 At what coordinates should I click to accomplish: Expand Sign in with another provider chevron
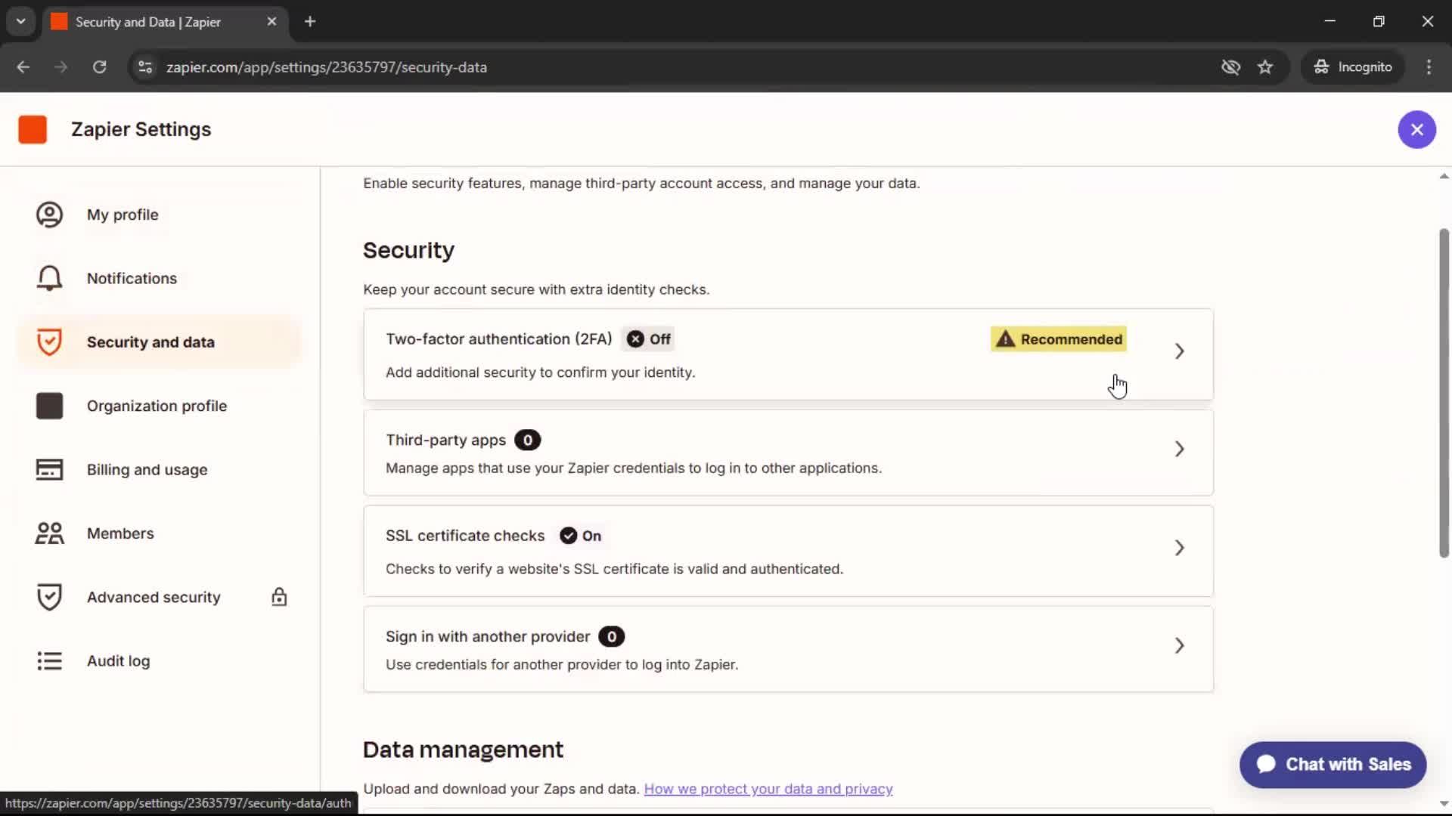click(1179, 645)
